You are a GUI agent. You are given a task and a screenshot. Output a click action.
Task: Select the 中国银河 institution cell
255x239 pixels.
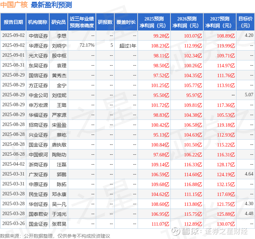(38, 155)
